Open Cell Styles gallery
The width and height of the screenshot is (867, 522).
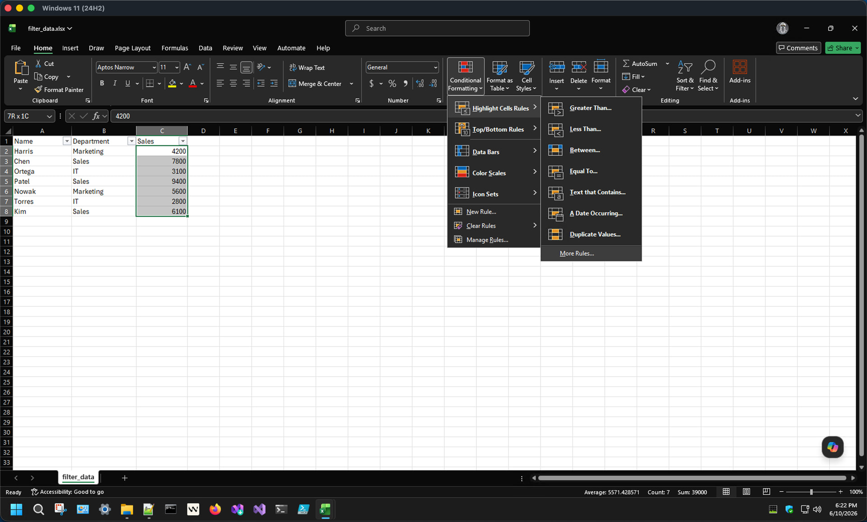[x=526, y=76]
